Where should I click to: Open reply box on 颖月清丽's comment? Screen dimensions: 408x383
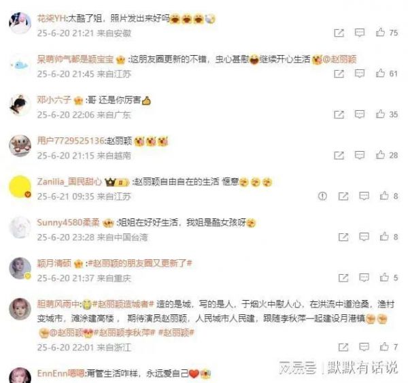coord(364,278)
